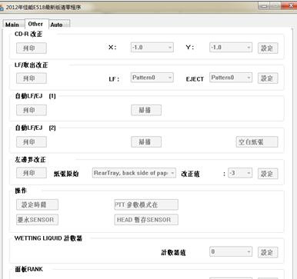
Task: Click 列印 button in LF/取出改正 section
Action: (32, 78)
